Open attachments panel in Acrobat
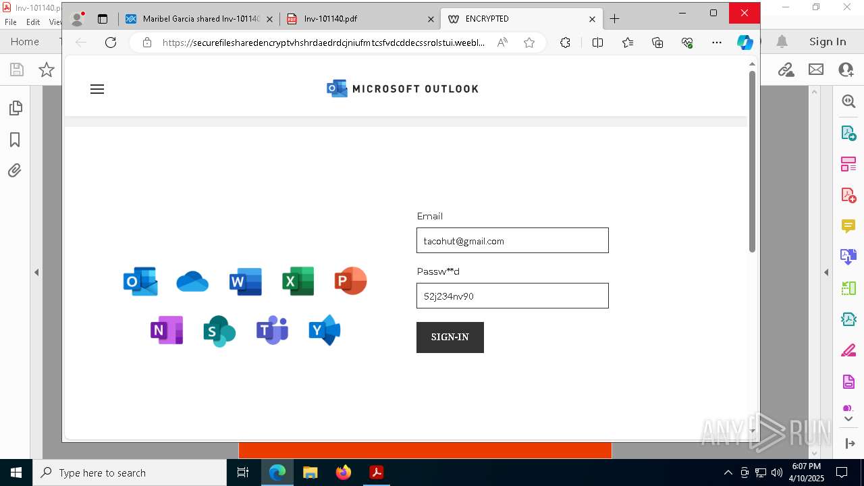Viewport: 864px width, 486px height. point(15,171)
